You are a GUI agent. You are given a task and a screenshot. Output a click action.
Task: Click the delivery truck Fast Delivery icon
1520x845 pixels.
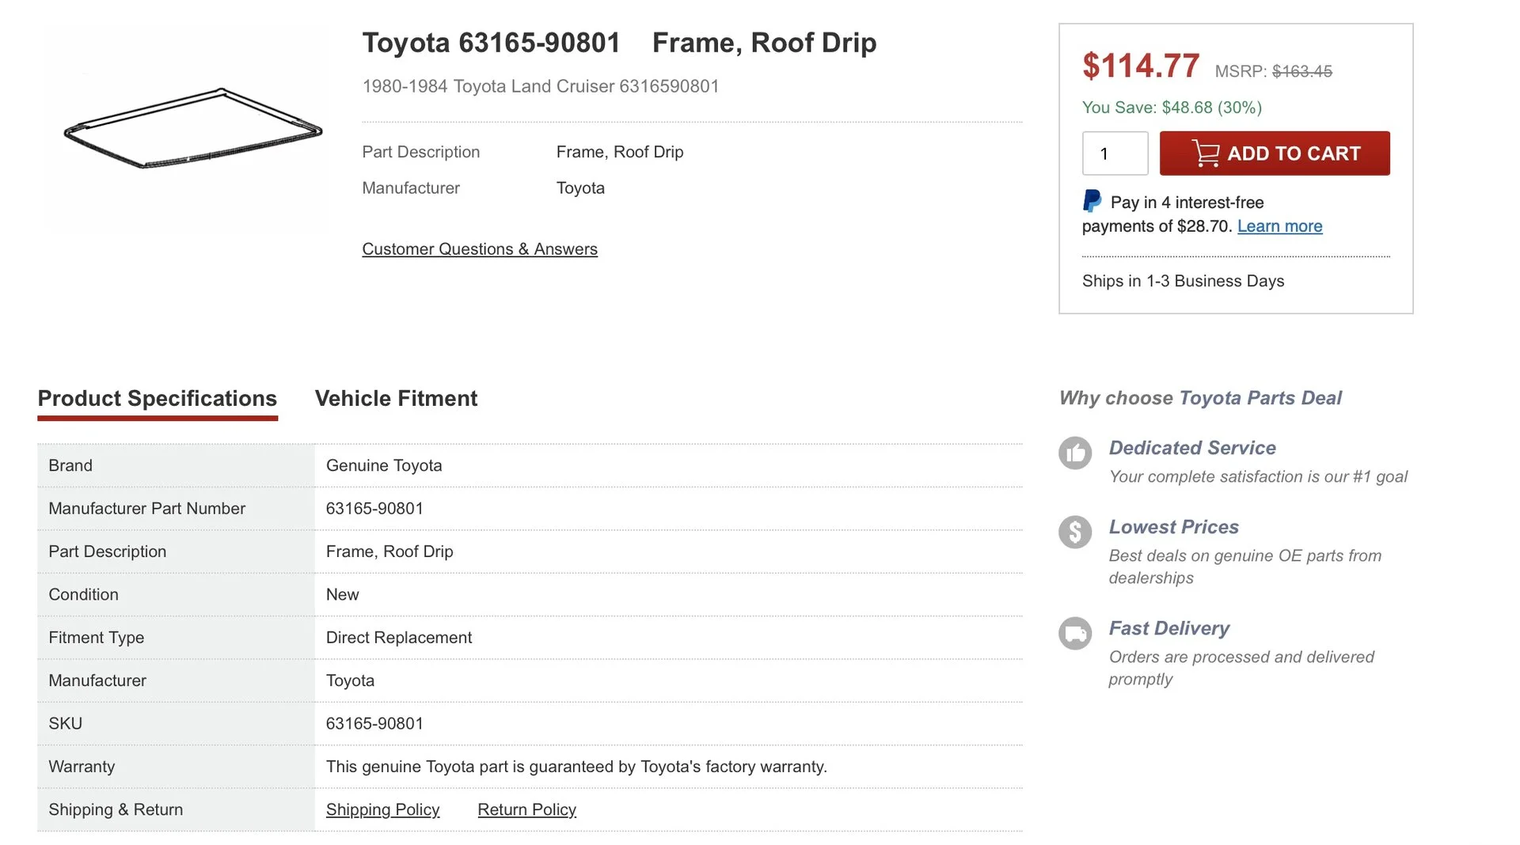[x=1075, y=634]
